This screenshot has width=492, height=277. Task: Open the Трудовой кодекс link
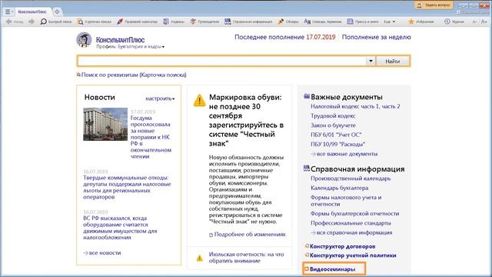tap(333, 116)
